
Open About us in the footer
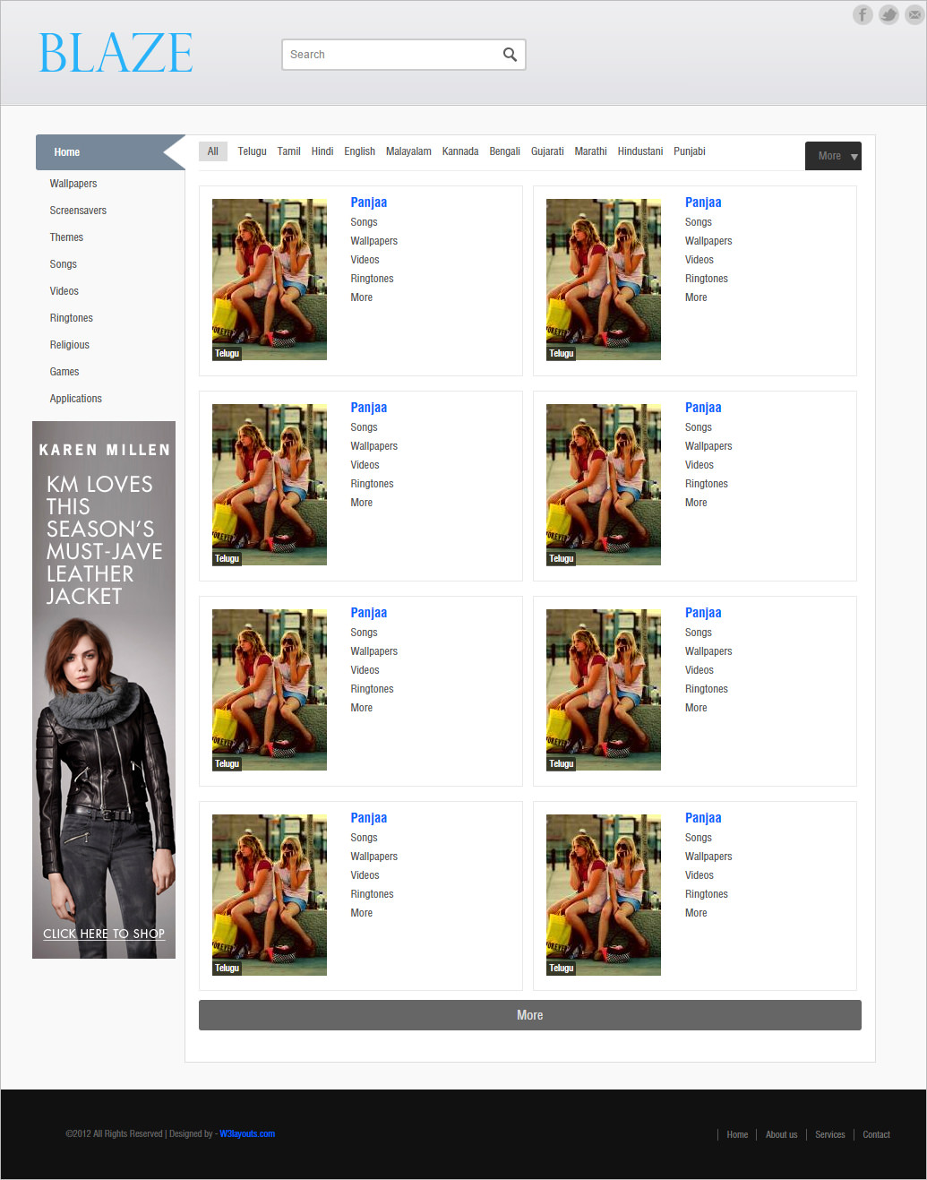(x=781, y=1134)
